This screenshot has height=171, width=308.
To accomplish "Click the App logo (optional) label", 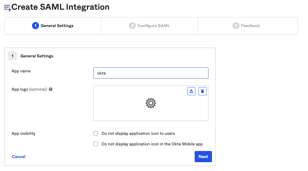I will click(x=29, y=89).
